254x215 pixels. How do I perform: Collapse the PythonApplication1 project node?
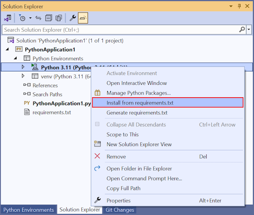[x=7, y=49]
